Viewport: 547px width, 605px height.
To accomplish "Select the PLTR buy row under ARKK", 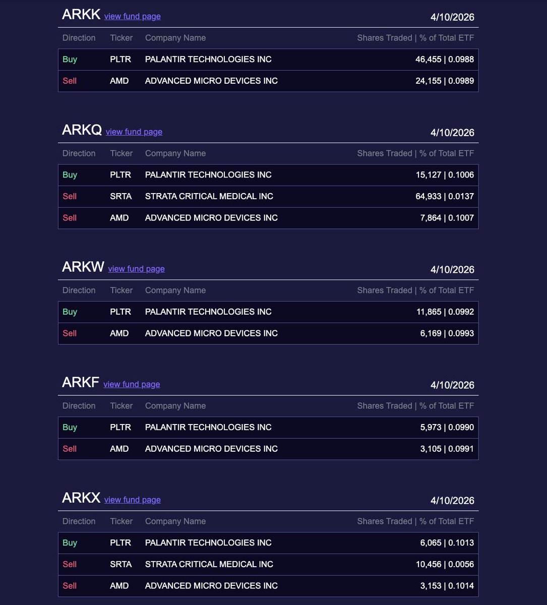I will (268, 59).
